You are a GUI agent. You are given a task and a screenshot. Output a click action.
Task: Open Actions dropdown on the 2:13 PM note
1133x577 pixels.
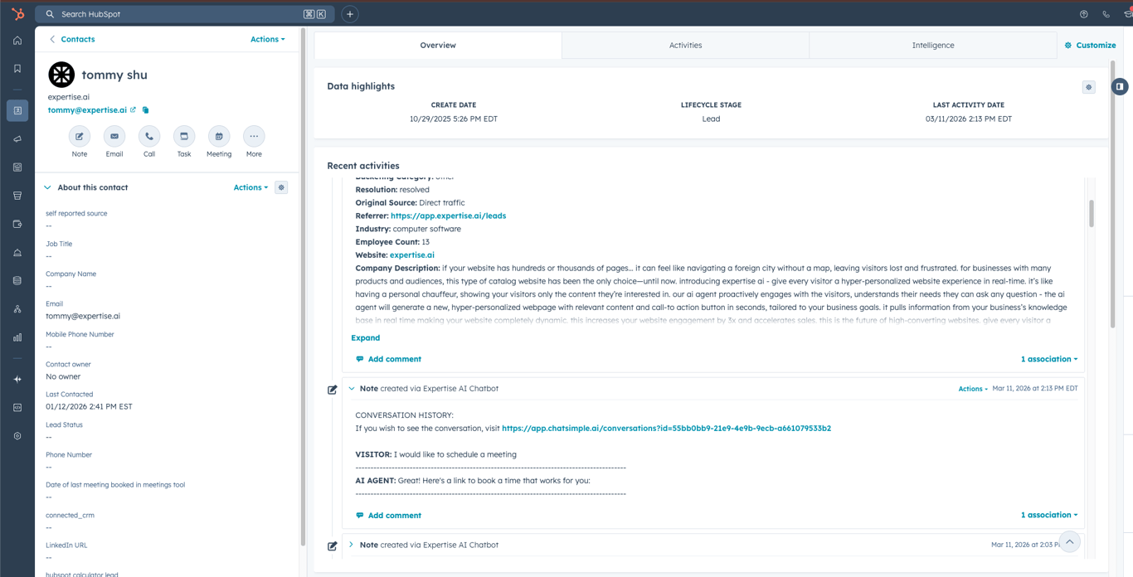[x=973, y=389]
